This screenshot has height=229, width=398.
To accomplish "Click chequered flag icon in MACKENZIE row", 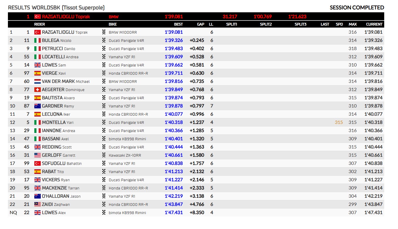I will (104, 188).
